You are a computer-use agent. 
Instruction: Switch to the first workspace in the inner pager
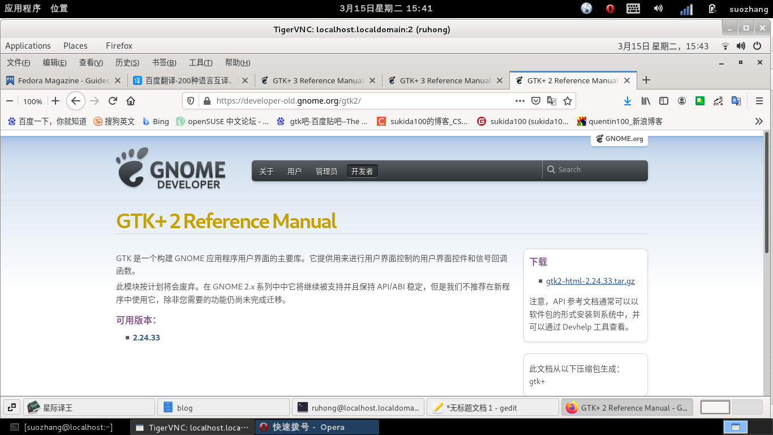715,407
